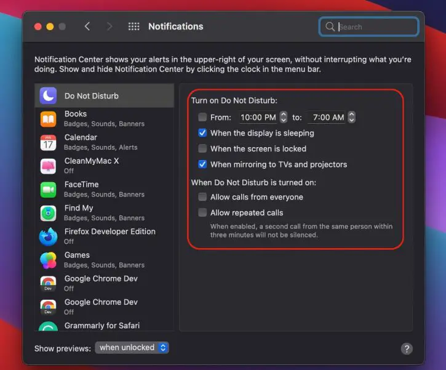
Task: Select the Books row
Action: coord(104,119)
